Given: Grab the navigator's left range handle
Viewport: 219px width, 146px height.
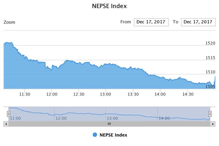Looking at the screenshot, I should coord(8,114).
